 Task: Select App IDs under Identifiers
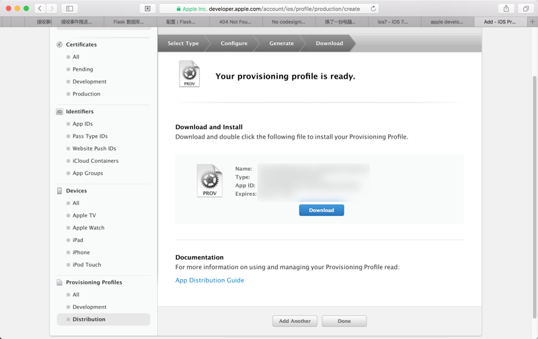click(83, 124)
